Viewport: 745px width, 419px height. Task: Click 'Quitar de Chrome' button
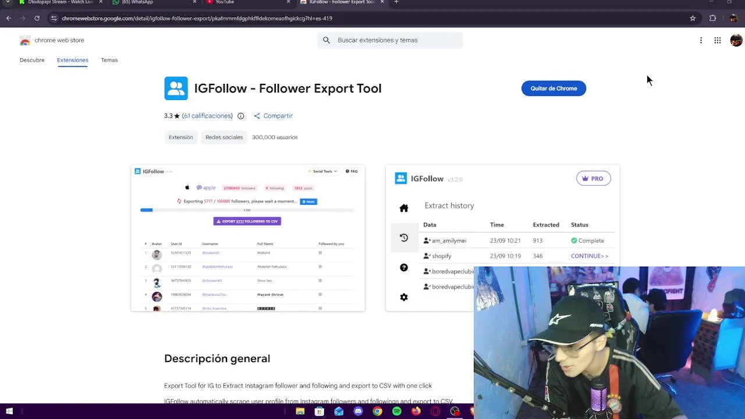(x=554, y=88)
